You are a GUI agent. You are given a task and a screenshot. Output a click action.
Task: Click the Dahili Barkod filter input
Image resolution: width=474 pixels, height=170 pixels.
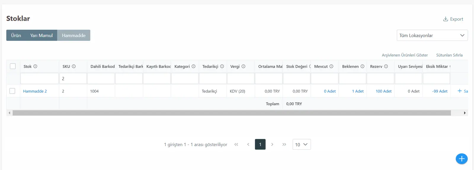(x=101, y=78)
